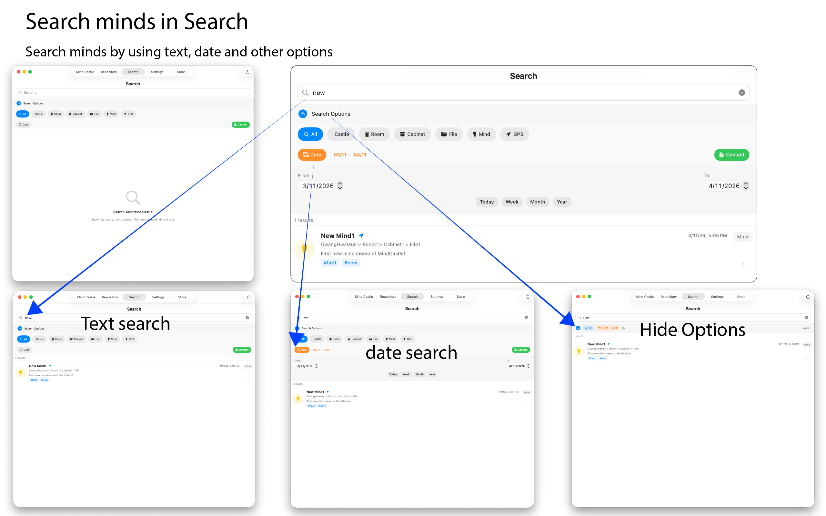Image resolution: width=826 pixels, height=516 pixels.
Task: Click the #first tag in the enlarged panel result
Action: pyautogui.click(x=330, y=263)
